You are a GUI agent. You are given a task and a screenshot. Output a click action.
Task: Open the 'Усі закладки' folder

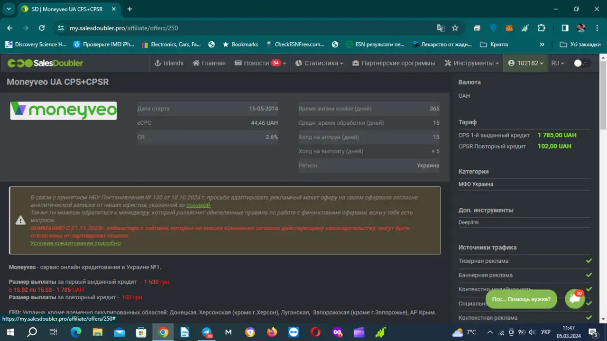tap(580, 44)
